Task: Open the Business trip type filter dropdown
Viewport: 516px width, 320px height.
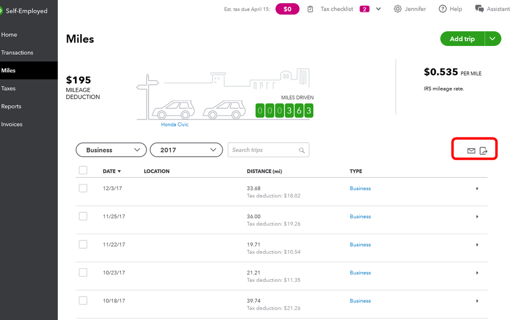Action: [111, 150]
